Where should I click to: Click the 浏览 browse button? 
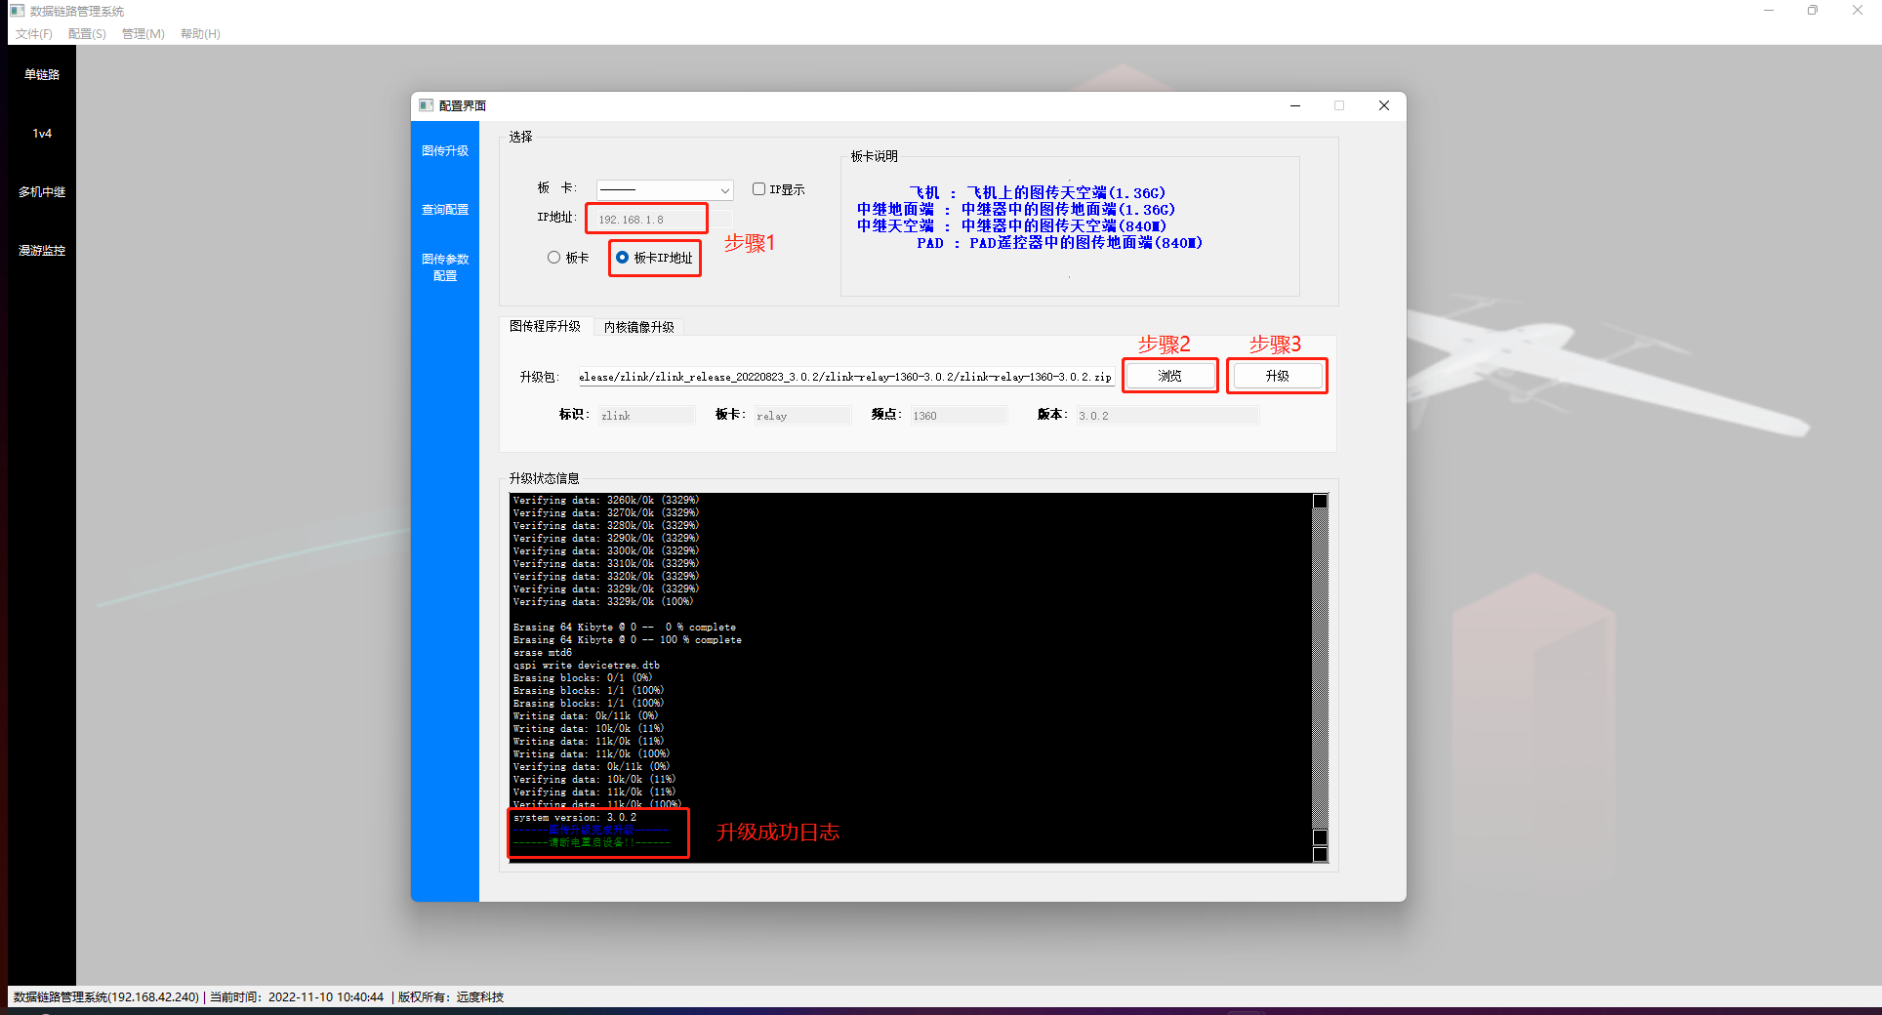click(x=1169, y=376)
